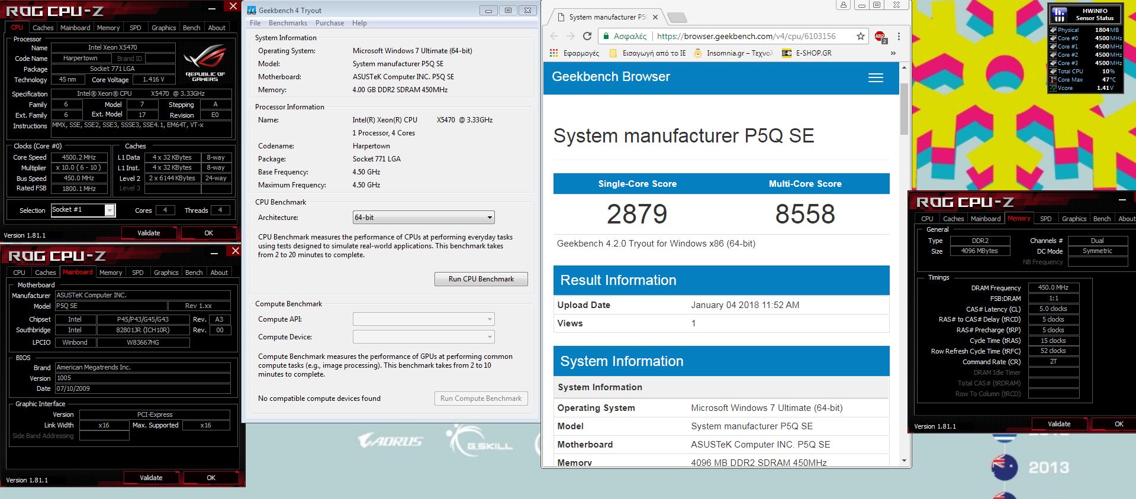Click the Core Max temperature icon in HWiNFO
Viewport: 1136px width, 499px height.
1053,80
